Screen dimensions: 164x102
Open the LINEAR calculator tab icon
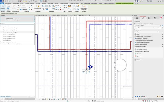click(x=155, y=18)
